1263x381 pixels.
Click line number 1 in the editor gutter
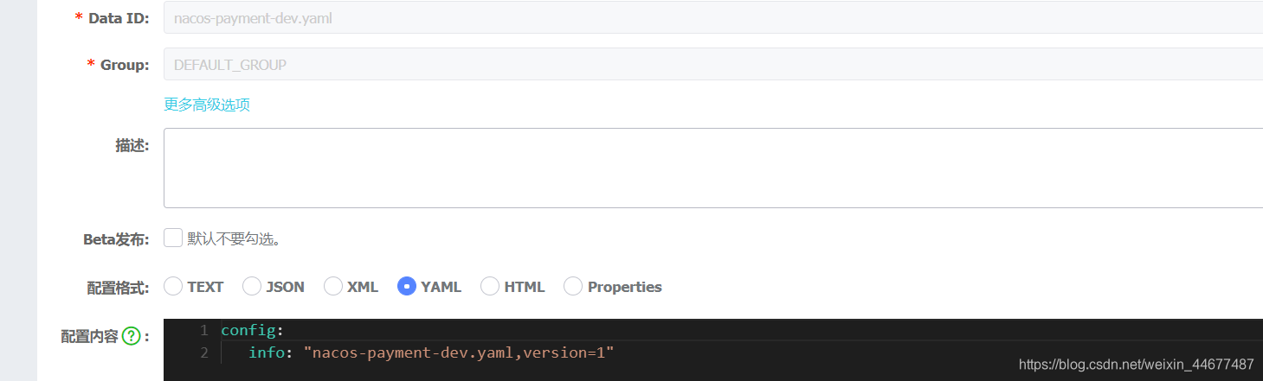[204, 330]
